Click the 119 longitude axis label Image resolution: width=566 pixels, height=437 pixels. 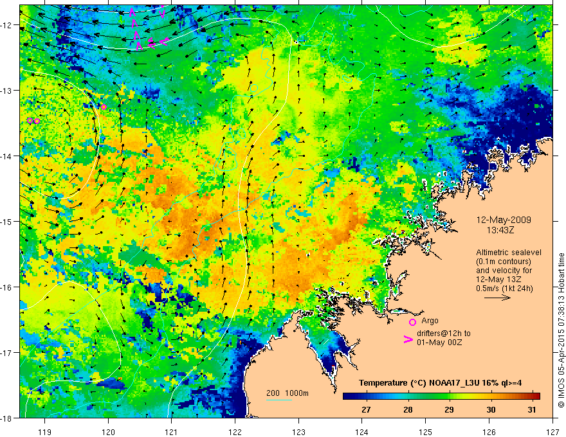point(45,432)
